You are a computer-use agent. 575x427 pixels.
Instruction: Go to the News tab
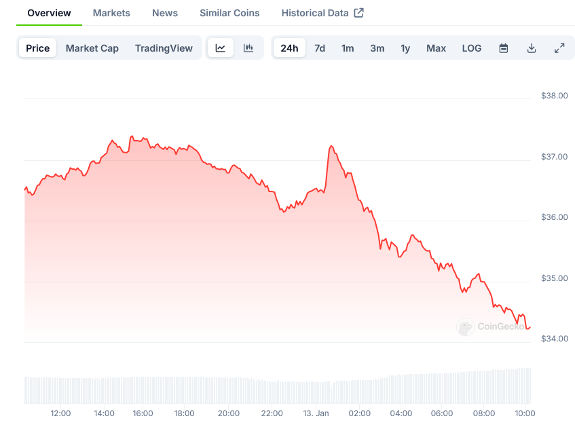(165, 13)
